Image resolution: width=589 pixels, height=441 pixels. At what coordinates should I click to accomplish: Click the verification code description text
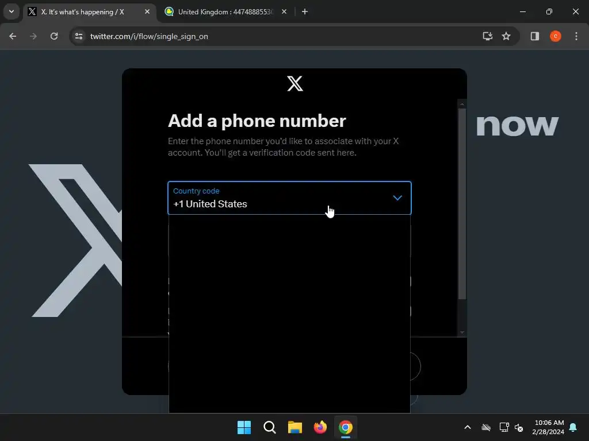(283, 147)
